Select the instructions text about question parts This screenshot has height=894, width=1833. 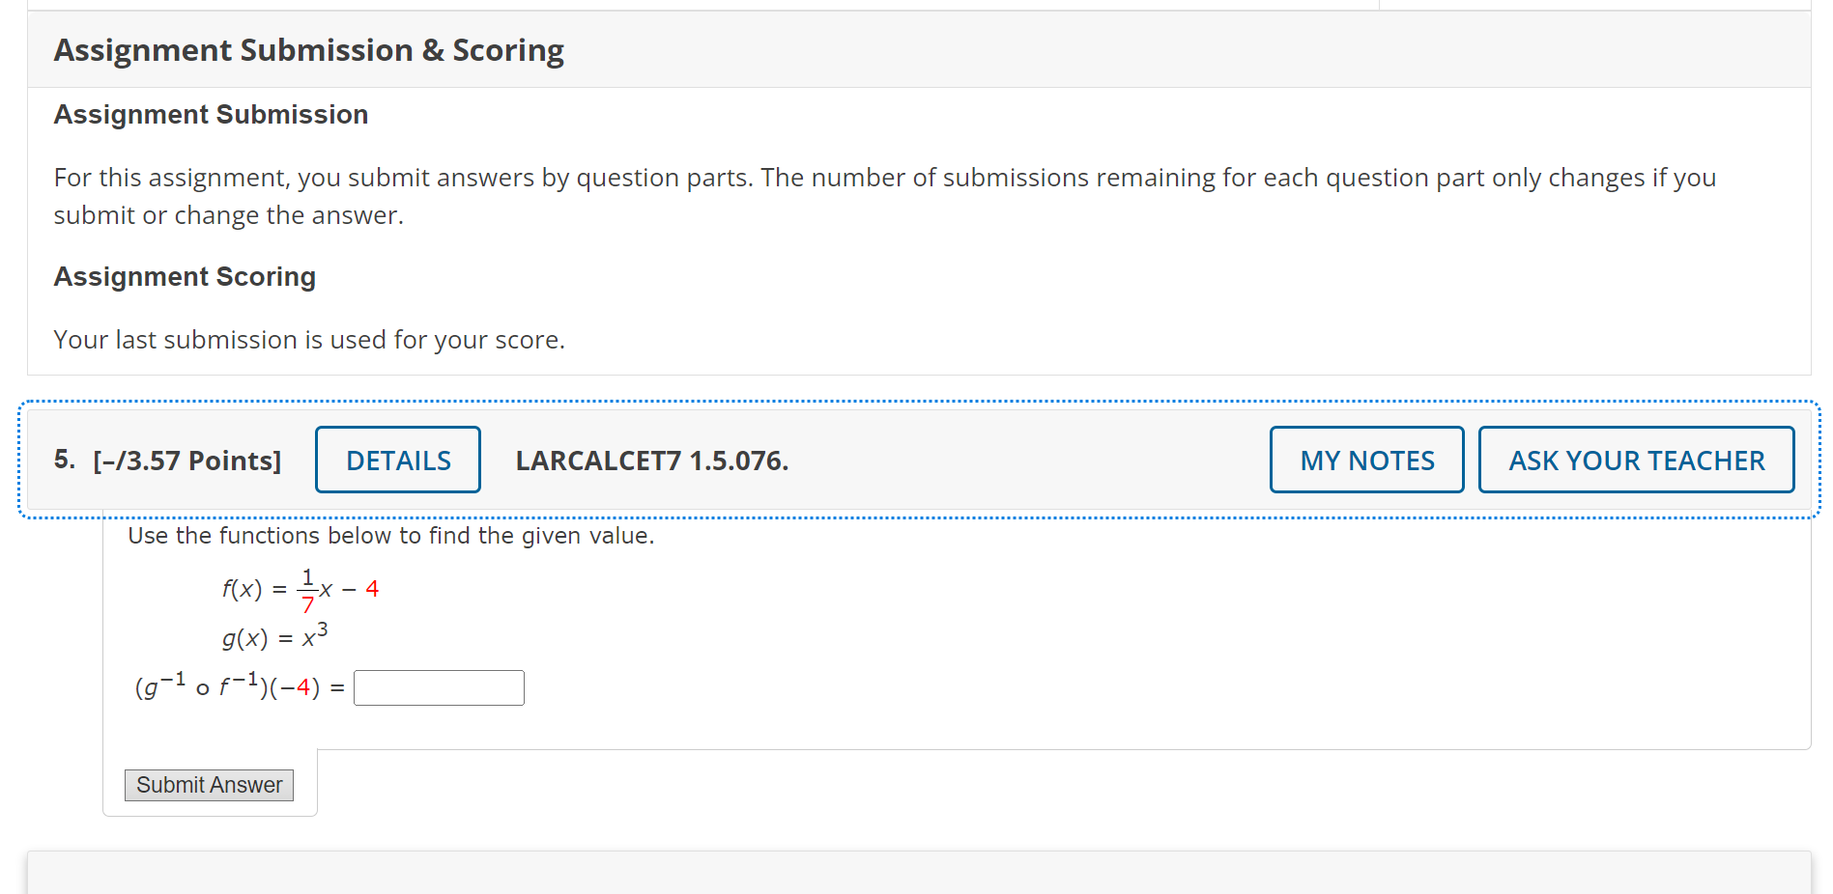pyautogui.click(x=883, y=196)
